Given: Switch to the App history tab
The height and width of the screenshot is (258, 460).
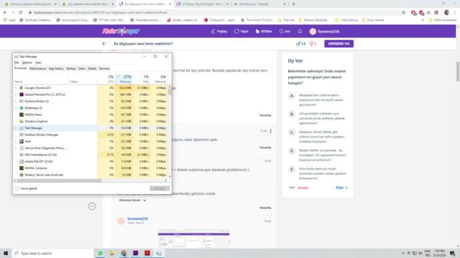Looking at the screenshot, I should point(56,68).
